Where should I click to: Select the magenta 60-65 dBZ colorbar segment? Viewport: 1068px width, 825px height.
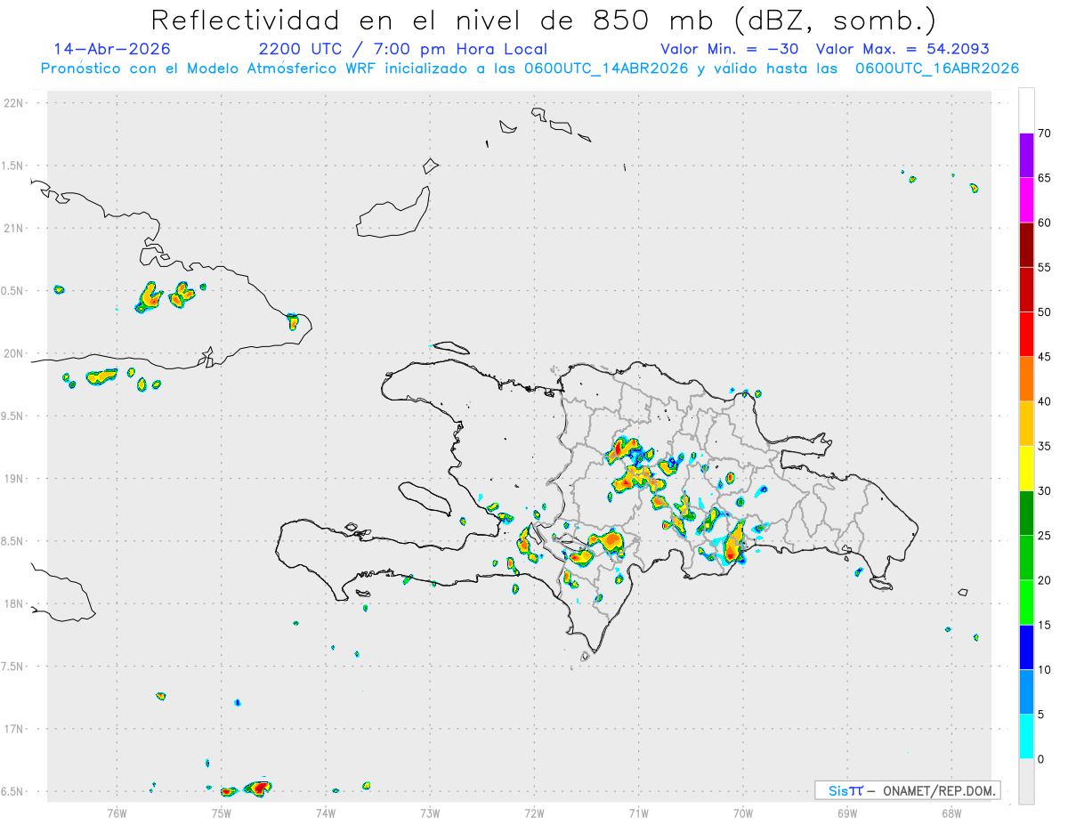(x=1026, y=199)
